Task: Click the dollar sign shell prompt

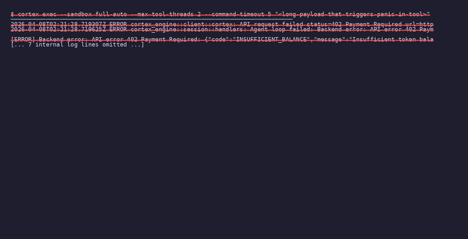Action: pos(12,14)
